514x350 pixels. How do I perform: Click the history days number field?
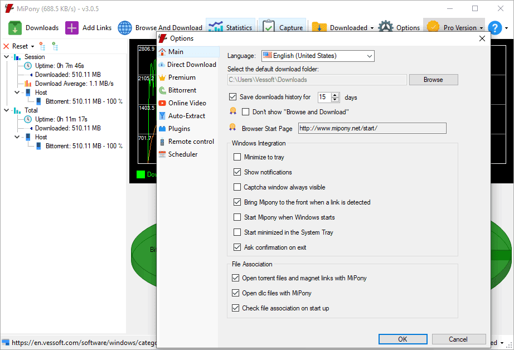coord(324,97)
